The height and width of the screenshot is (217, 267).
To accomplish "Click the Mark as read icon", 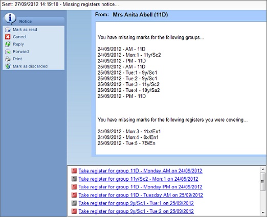I will coord(8,30).
